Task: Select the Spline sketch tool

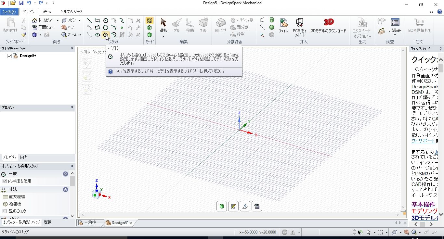Action: coord(122,20)
